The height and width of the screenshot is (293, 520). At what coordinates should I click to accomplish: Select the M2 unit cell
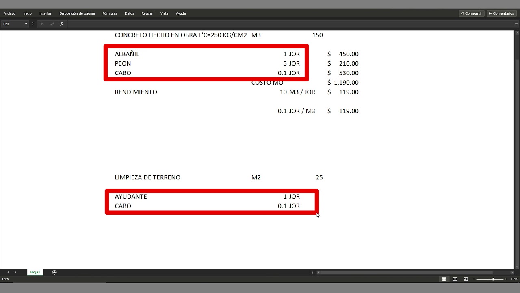click(256, 177)
